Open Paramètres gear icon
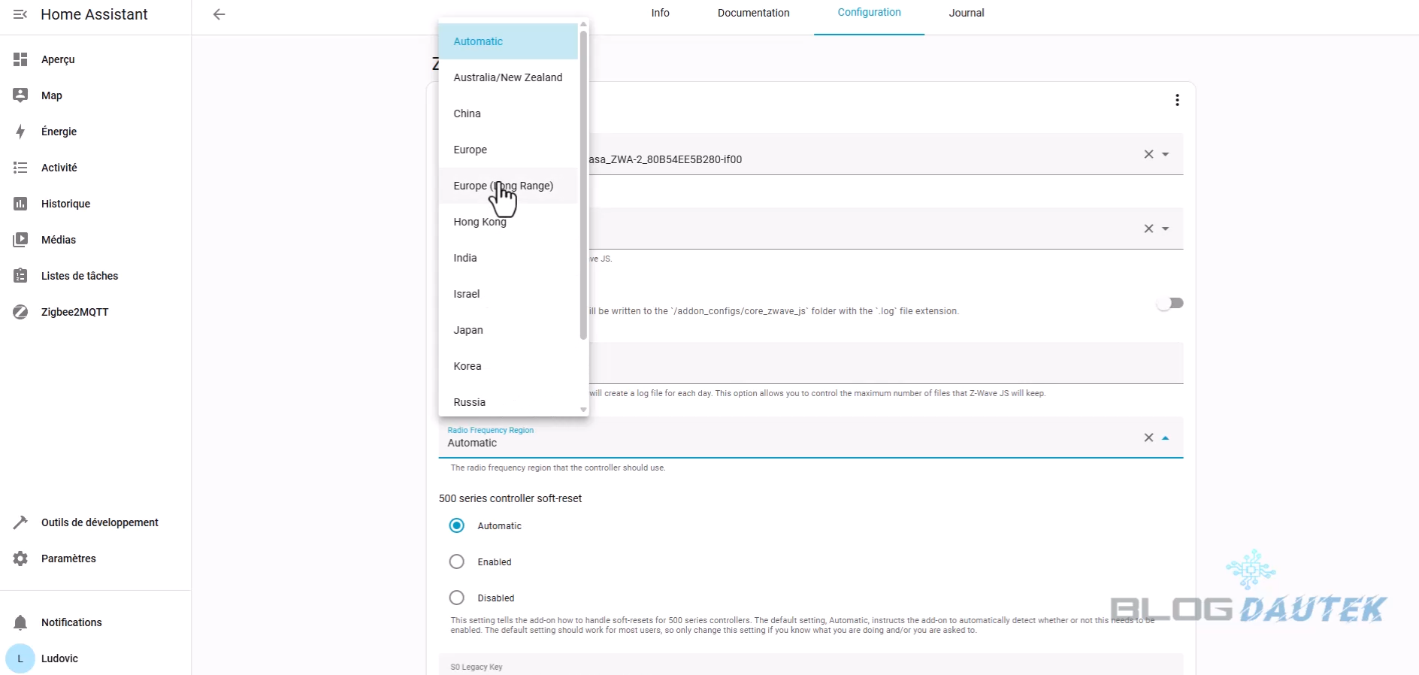The width and height of the screenshot is (1419, 675). 20,558
